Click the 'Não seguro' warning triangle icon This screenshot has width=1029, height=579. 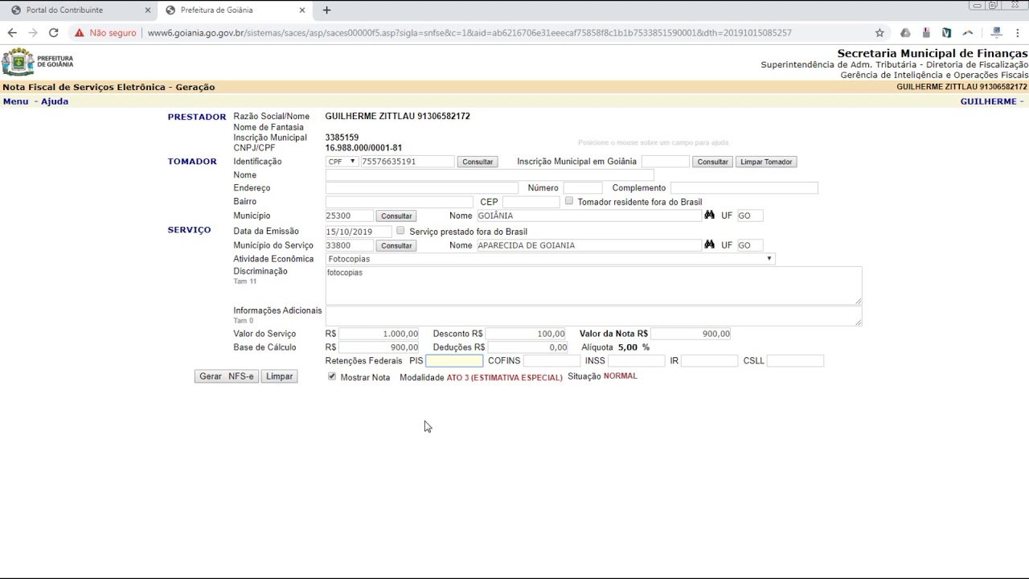[x=79, y=33]
